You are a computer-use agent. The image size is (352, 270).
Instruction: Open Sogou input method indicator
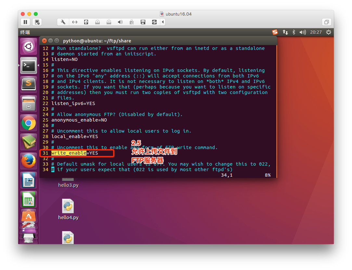coord(275,32)
